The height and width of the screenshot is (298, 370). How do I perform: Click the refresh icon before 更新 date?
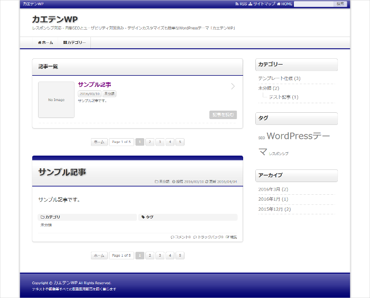pos(207,182)
